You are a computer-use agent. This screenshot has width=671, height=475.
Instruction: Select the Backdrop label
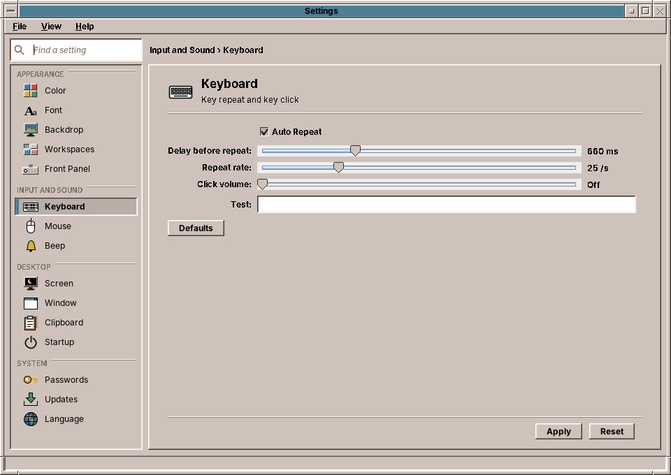pos(64,130)
